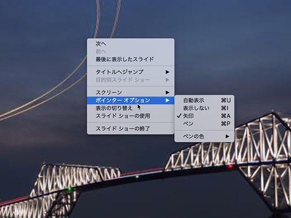
Task: Expand the arrow beside スクリーン
Action: [167, 93]
